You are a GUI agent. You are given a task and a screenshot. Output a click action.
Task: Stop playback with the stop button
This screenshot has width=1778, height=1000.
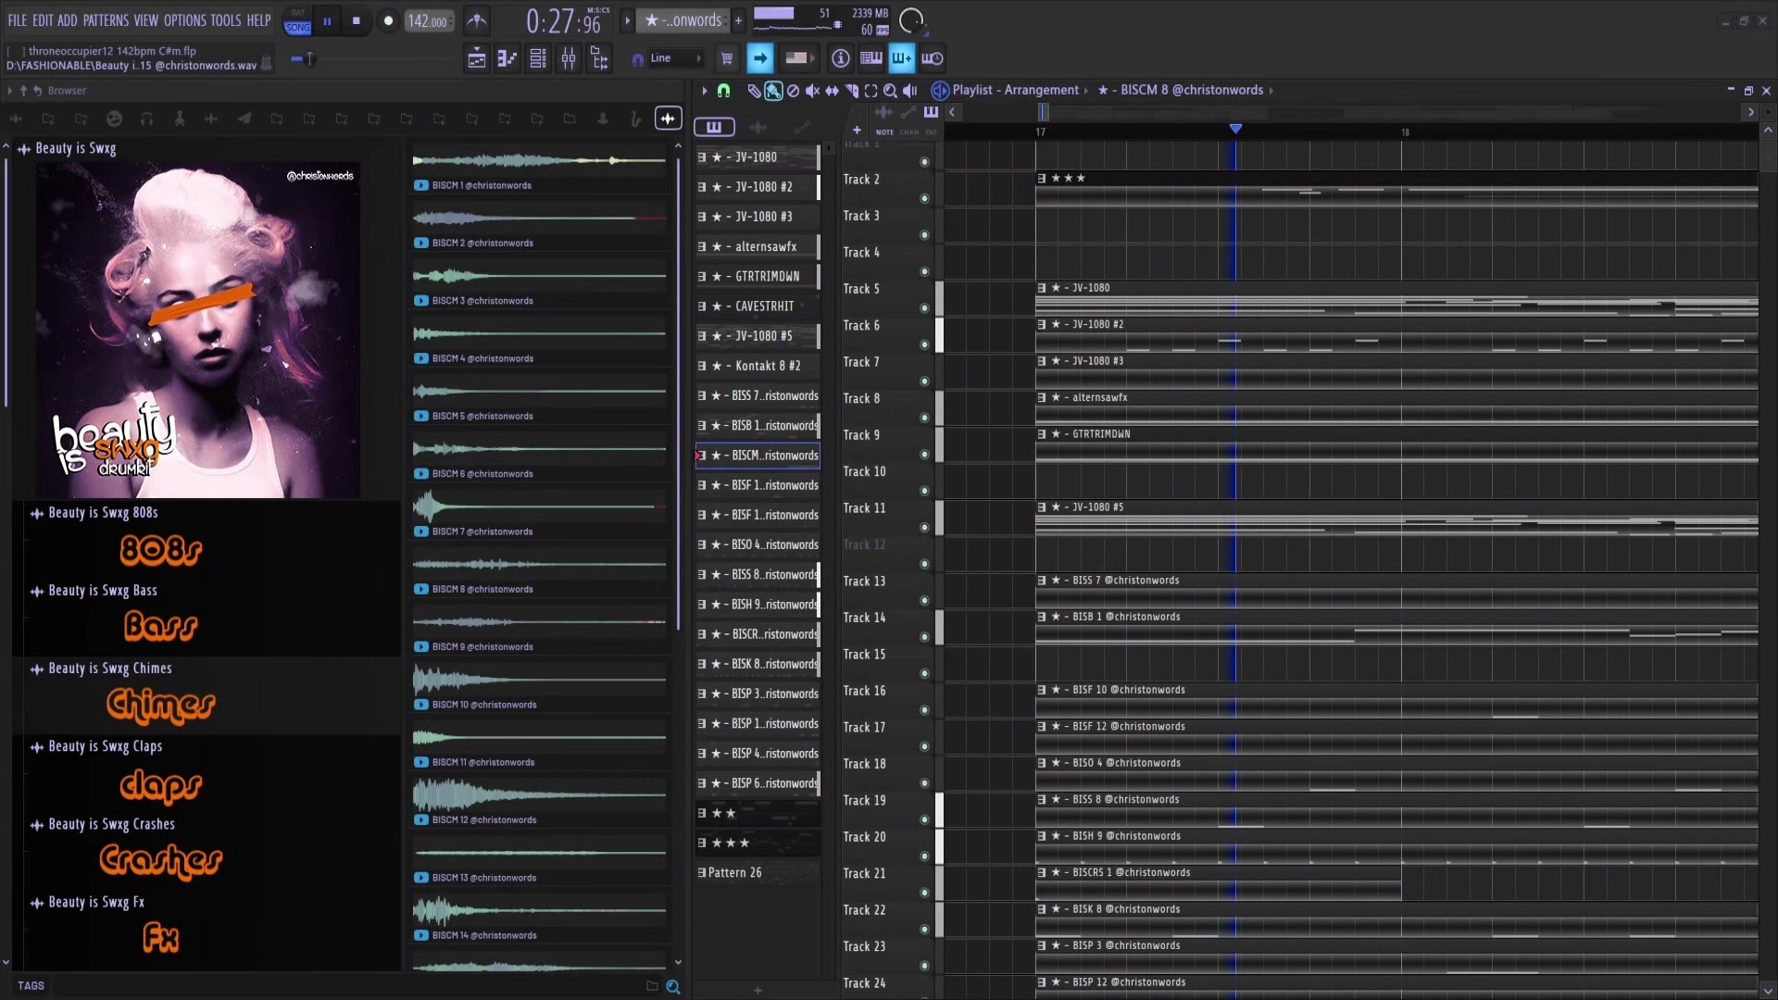pos(357,21)
